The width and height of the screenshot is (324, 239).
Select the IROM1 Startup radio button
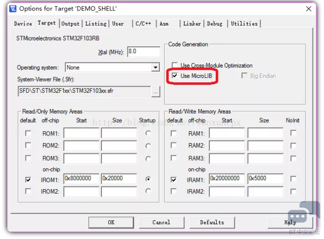[x=147, y=179]
